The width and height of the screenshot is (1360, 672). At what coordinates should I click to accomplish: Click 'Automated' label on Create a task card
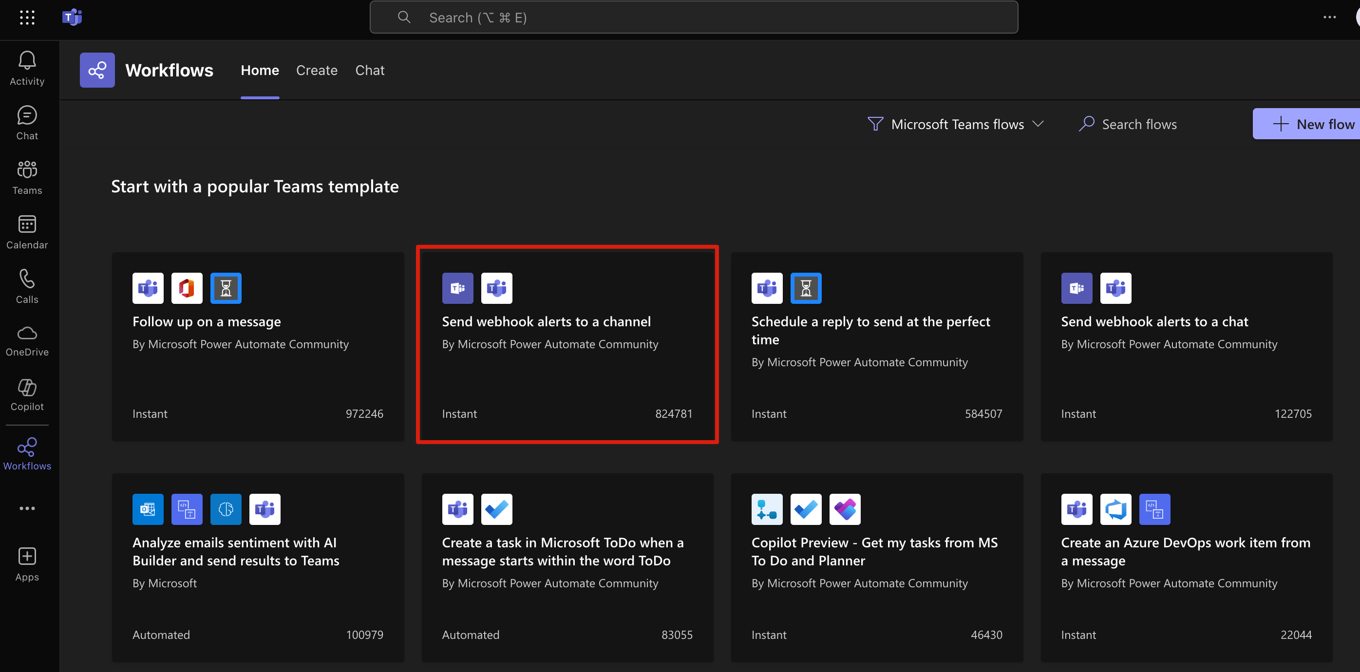(471, 635)
